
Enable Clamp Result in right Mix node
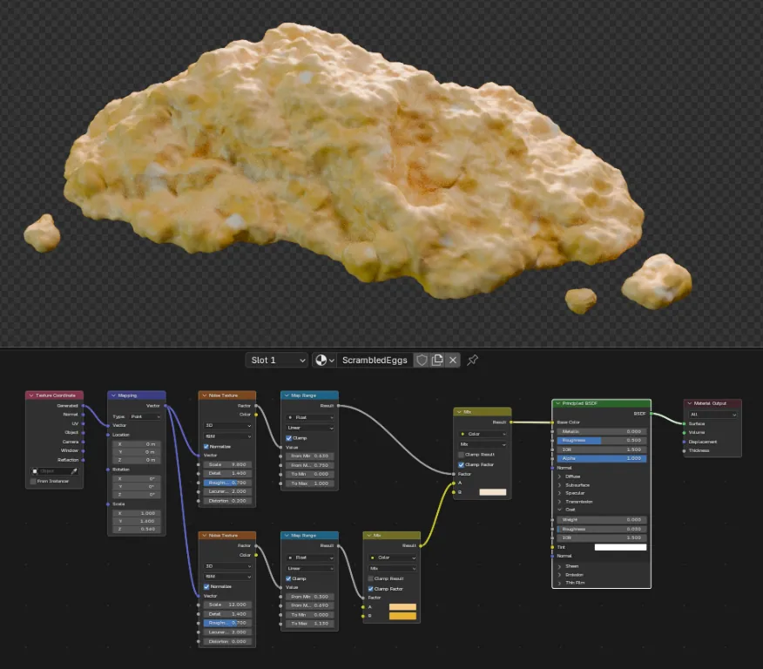pos(461,455)
